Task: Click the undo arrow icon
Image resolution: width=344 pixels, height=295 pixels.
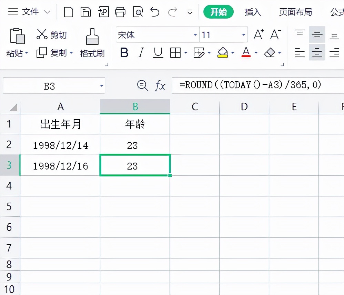Action: (x=155, y=11)
